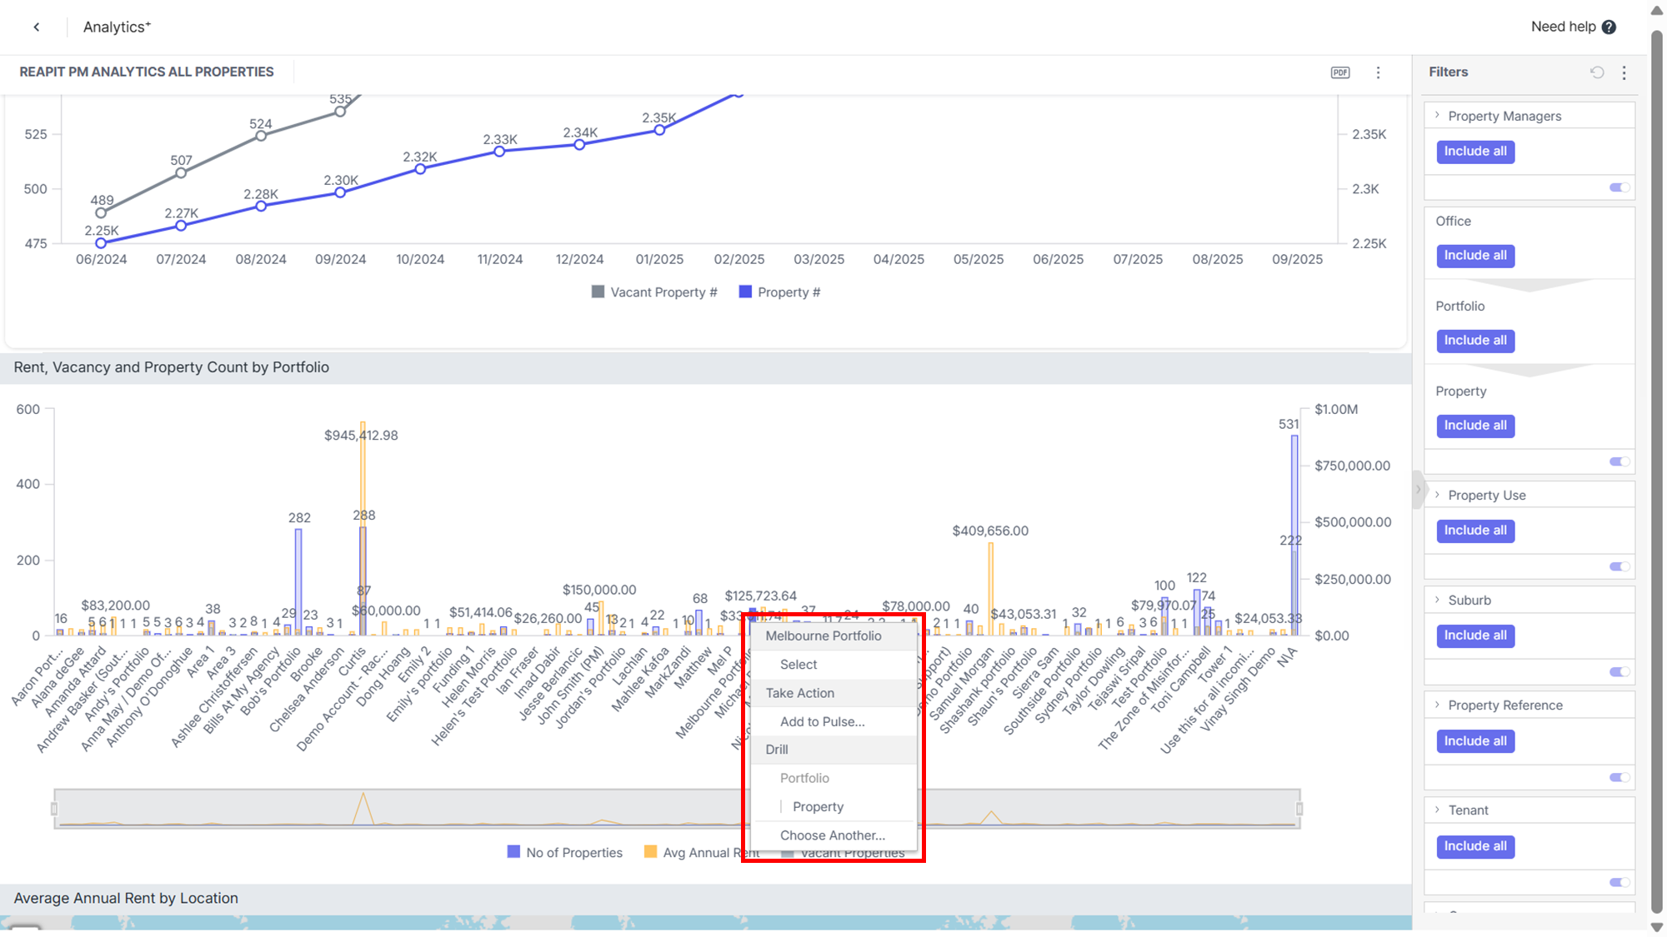Expand the Property Use filter

click(1438, 495)
